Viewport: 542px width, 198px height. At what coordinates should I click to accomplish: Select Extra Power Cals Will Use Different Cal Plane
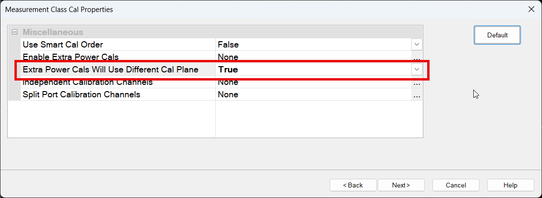click(111, 70)
